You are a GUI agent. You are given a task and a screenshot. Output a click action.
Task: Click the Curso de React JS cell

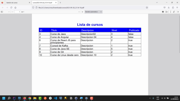coord(65,41)
